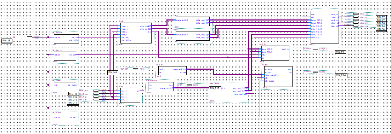The image size is (391, 134).
Task: Select the FPGA_TX output pin symbol
Action: click(x=316, y=49)
